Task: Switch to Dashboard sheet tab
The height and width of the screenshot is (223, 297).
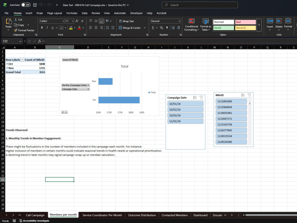Action: 200,215
